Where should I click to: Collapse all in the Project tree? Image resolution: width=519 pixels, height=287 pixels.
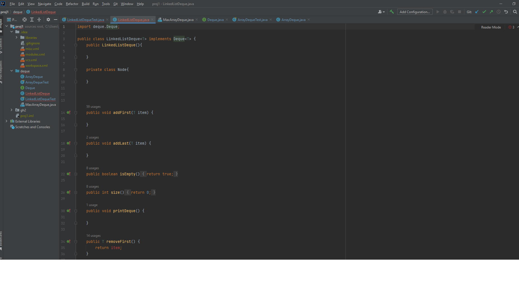pos(39,20)
